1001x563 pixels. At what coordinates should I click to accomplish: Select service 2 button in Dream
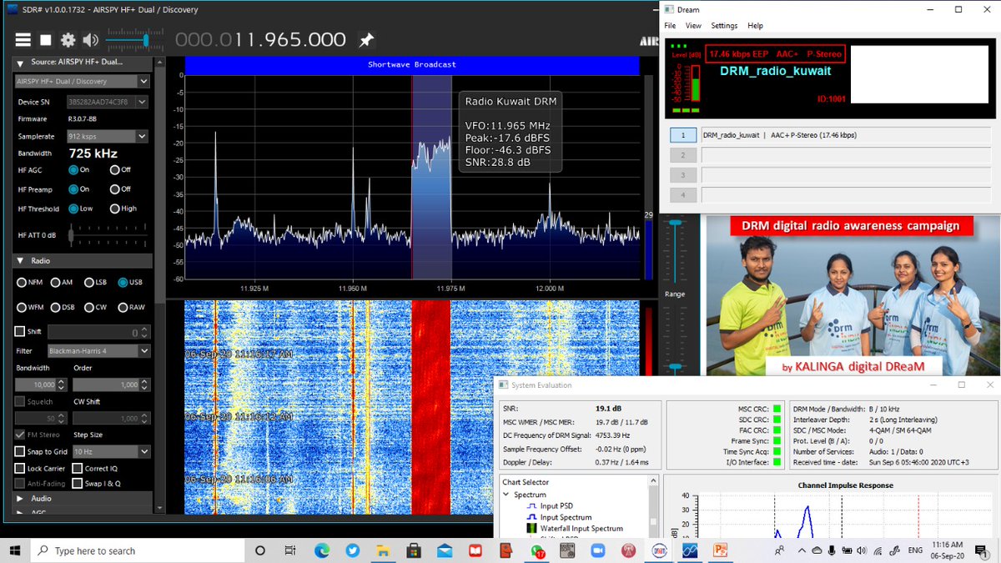(682, 155)
